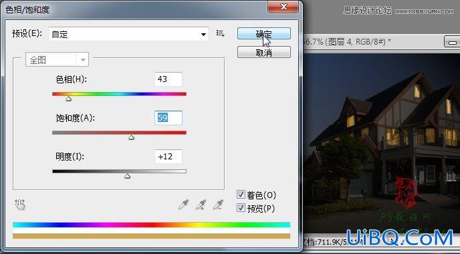Toggle the 着色 (Colorize) checkbox
460x254 pixels.
[241, 195]
